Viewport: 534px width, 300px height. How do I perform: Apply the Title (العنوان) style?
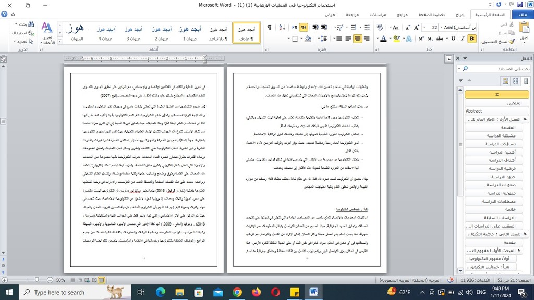coord(77,33)
